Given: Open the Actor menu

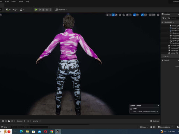Looking at the screenshot, I should [21, 1].
